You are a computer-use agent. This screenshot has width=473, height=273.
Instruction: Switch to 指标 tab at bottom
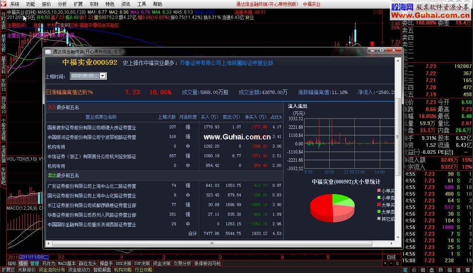12,263
